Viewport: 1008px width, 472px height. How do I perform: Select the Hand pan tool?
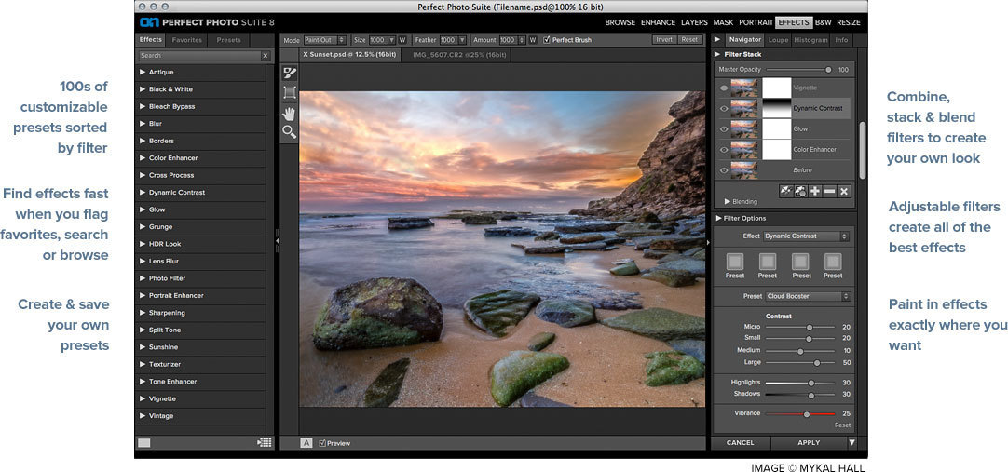point(290,112)
